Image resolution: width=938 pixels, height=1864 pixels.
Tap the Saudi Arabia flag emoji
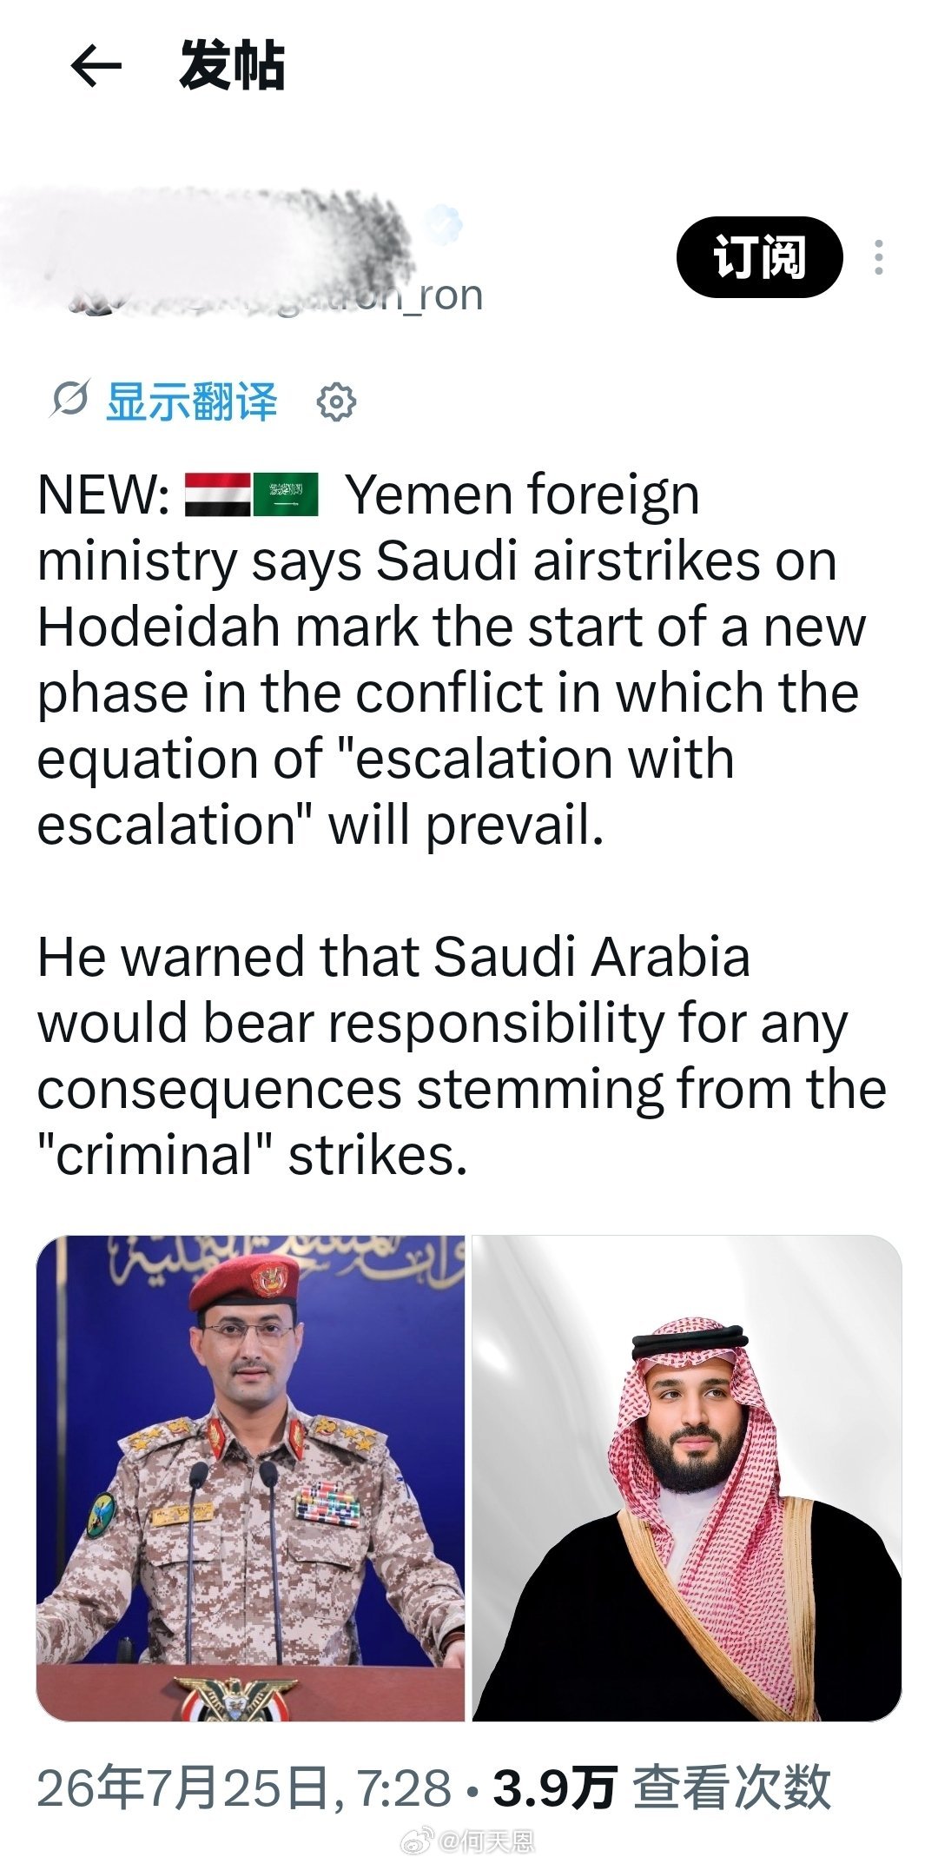pos(286,494)
